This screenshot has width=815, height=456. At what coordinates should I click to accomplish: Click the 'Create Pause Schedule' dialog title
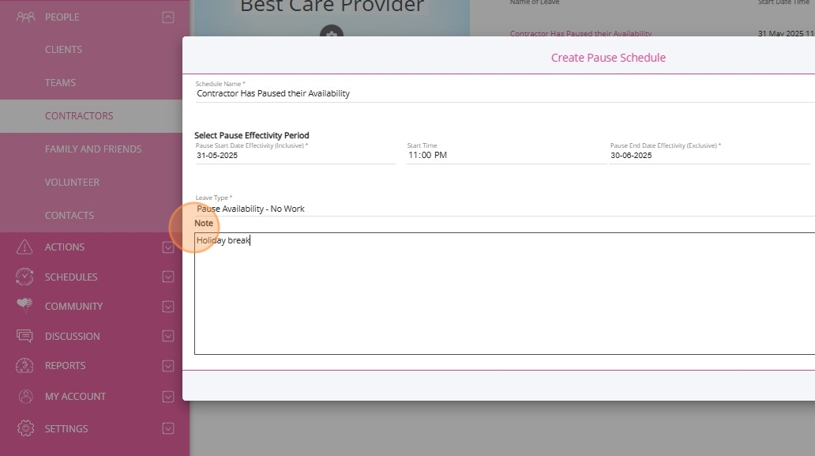(x=608, y=58)
